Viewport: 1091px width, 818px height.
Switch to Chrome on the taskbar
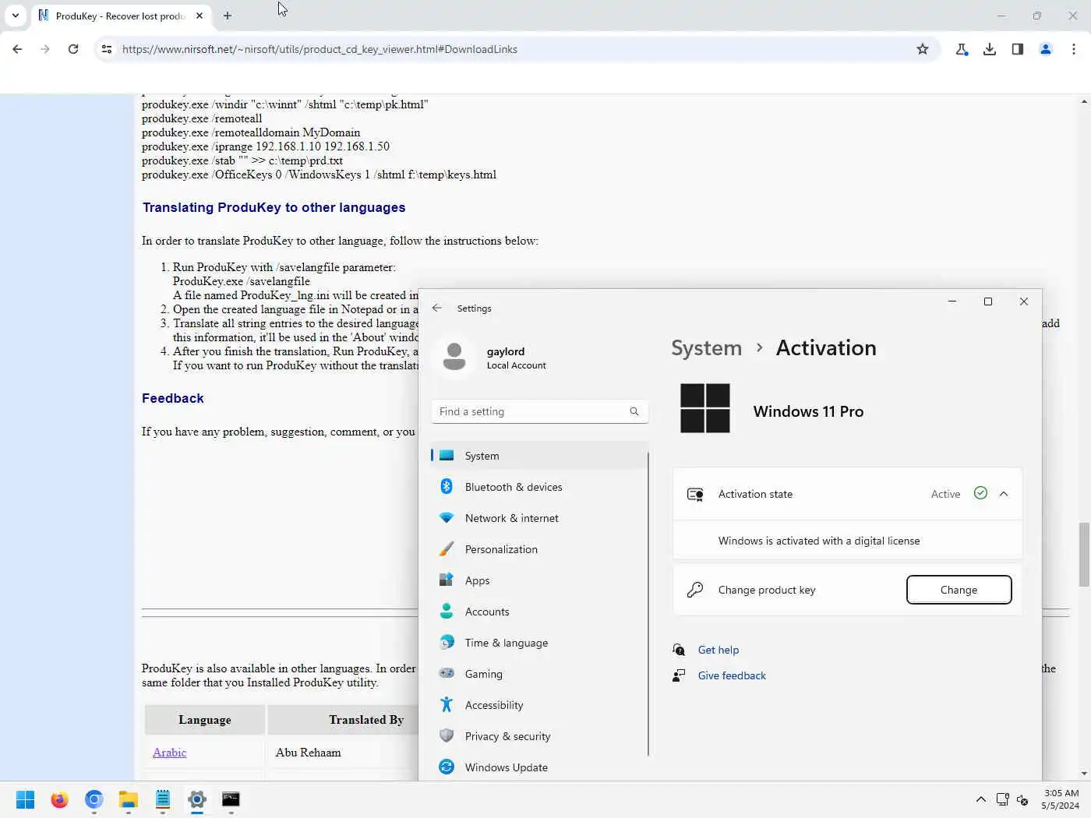point(94,799)
